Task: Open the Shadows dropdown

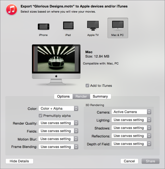Action: tap(131, 128)
